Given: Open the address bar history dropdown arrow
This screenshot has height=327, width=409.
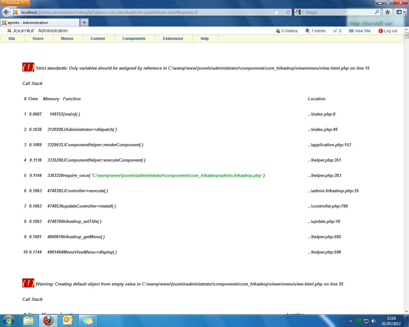Looking at the screenshot, I should (x=282, y=12).
